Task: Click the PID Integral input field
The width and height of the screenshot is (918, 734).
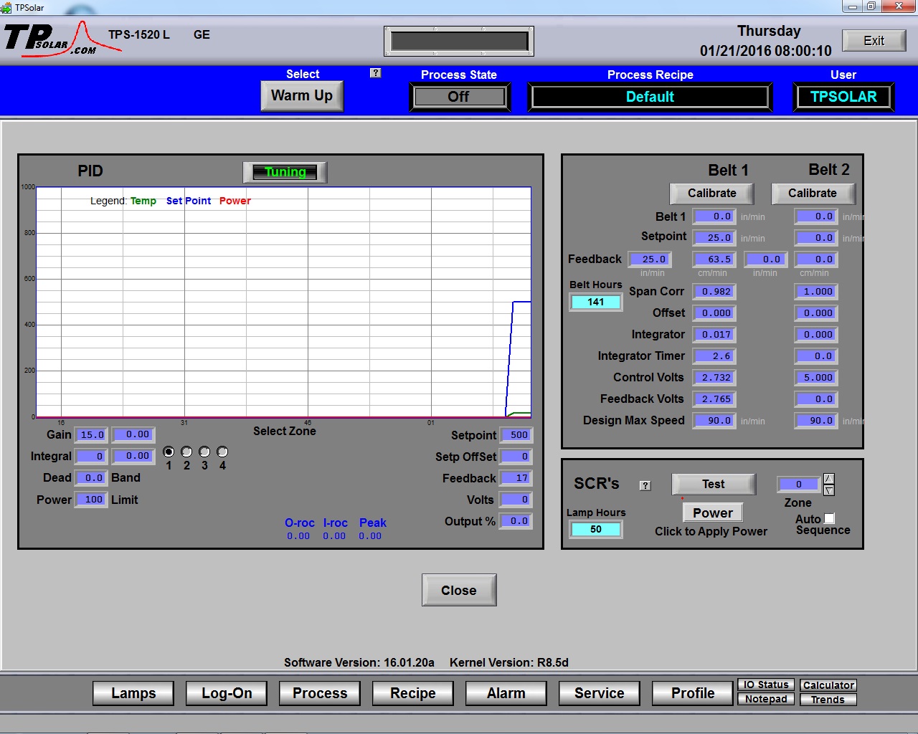Action: [92, 456]
